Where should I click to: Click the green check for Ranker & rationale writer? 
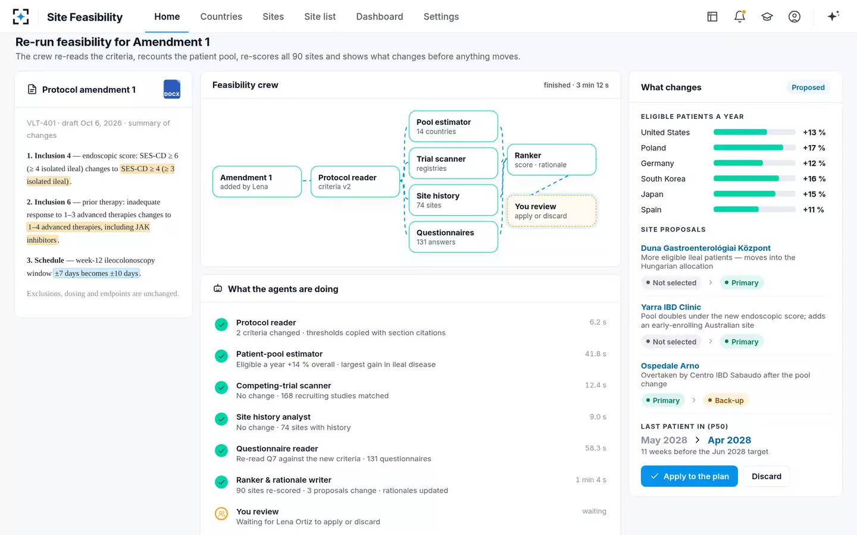(x=221, y=482)
